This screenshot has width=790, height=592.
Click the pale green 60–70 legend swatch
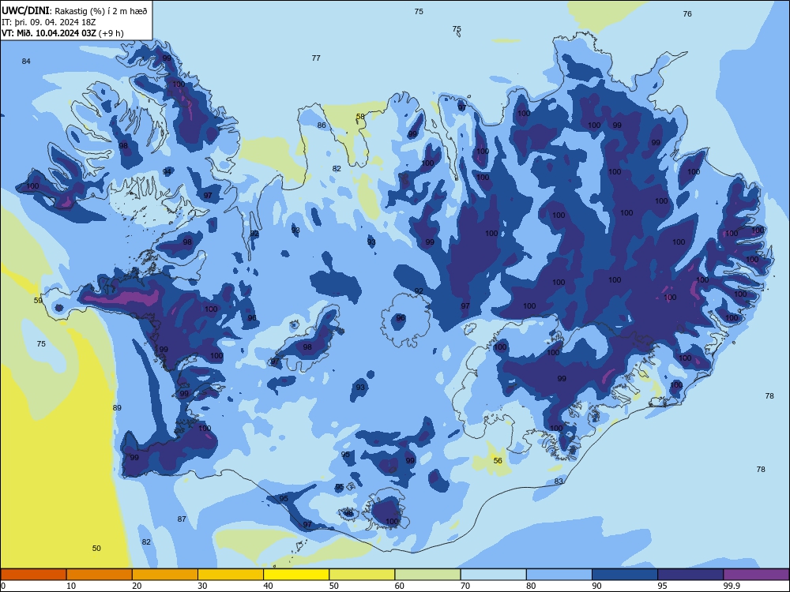[x=427, y=575]
